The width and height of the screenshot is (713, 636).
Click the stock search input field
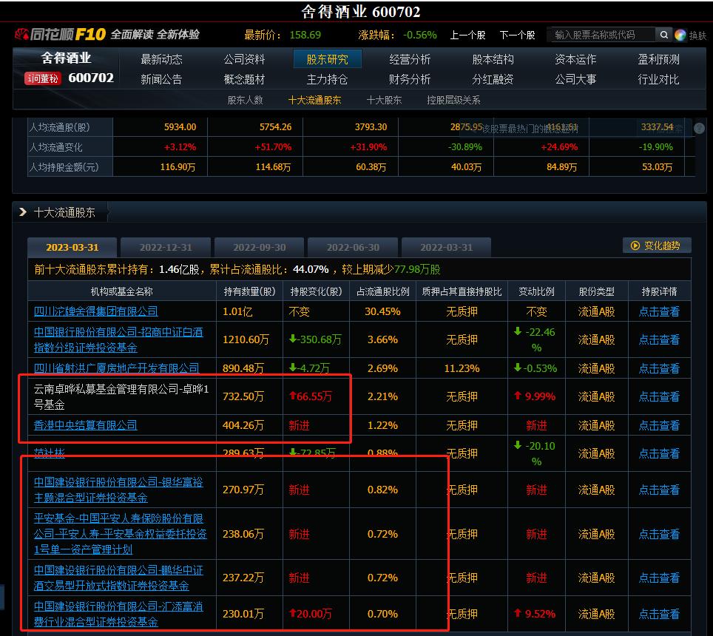(x=599, y=35)
